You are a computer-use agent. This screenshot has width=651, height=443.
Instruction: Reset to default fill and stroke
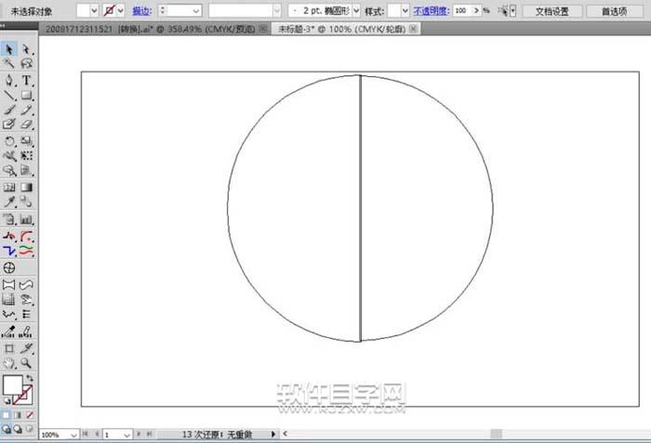pos(7,400)
